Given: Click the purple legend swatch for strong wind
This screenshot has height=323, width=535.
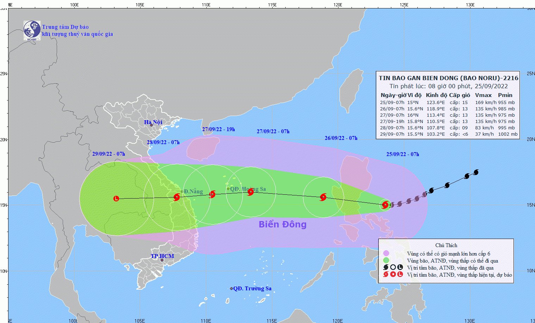Looking at the screenshot, I should (386, 253).
